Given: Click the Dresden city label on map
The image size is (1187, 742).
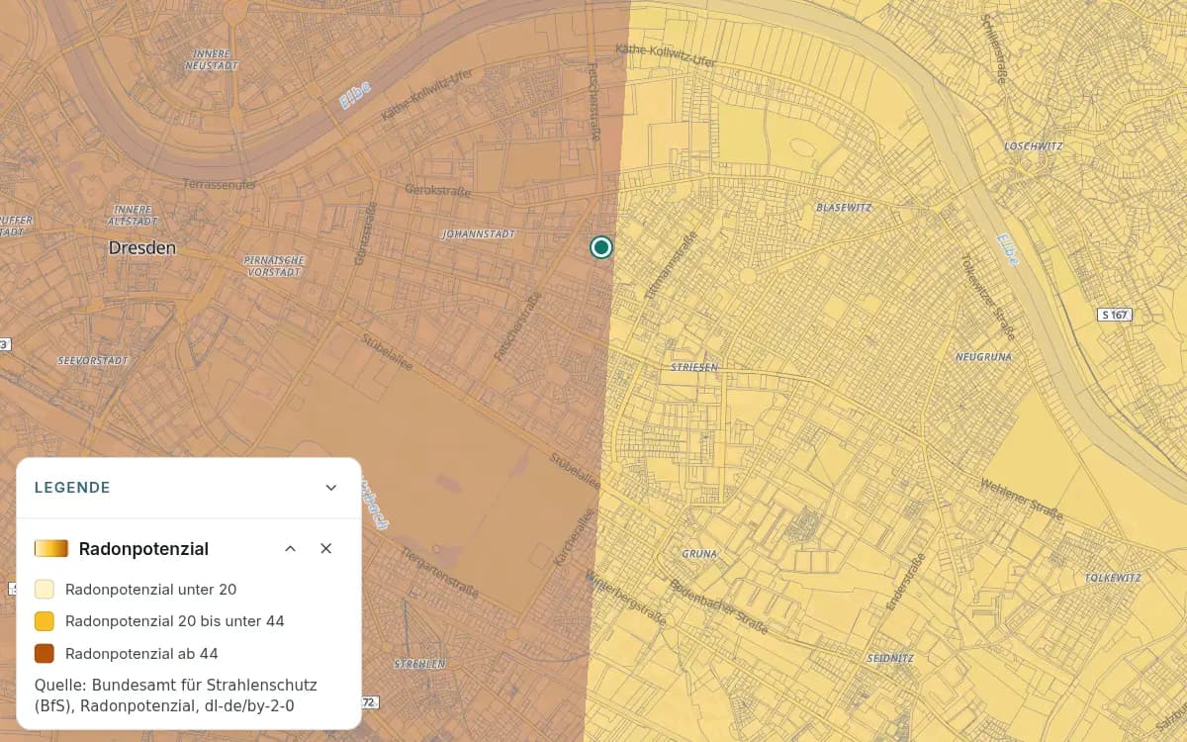Looking at the screenshot, I should tap(142, 248).
